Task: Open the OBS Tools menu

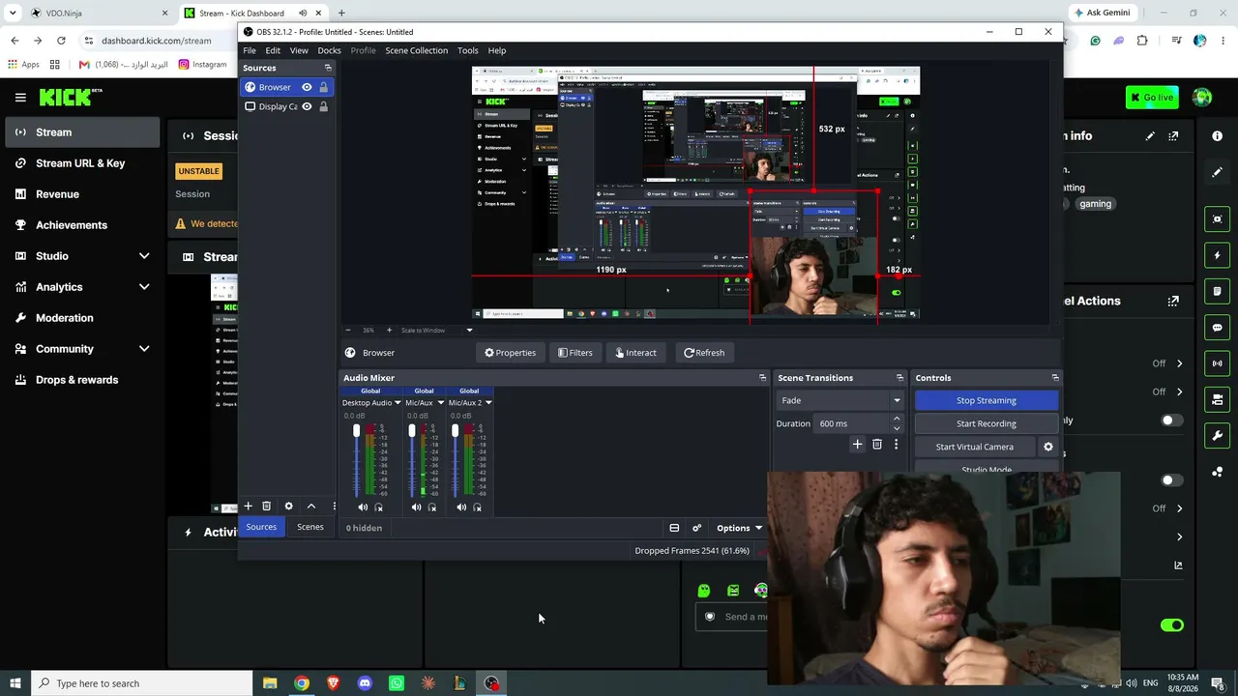Action: point(467,50)
